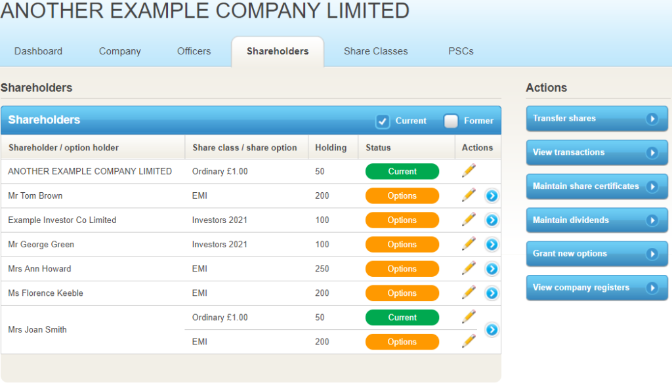Click pencil icon for Example Investor Co Limited

[x=469, y=220]
